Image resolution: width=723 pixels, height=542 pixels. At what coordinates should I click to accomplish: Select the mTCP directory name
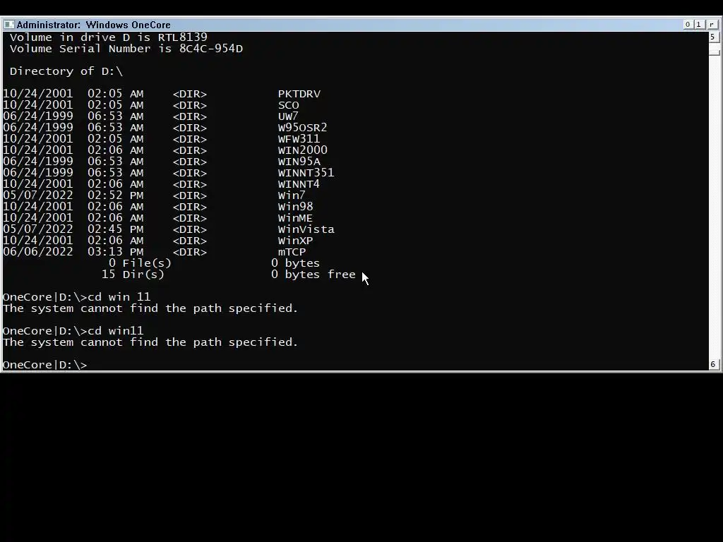click(292, 252)
